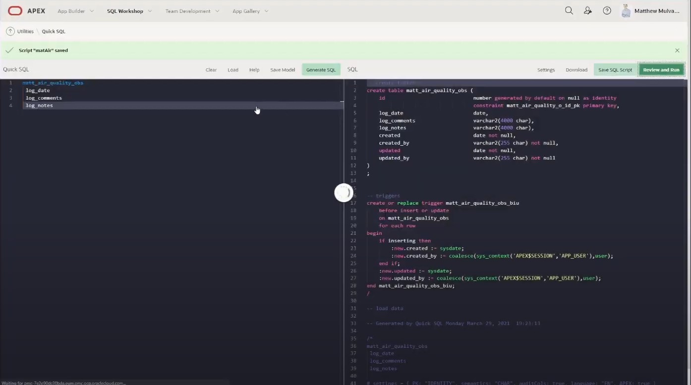Dismiss the script saved notification
Screen dimensions: 691x385
point(677,51)
